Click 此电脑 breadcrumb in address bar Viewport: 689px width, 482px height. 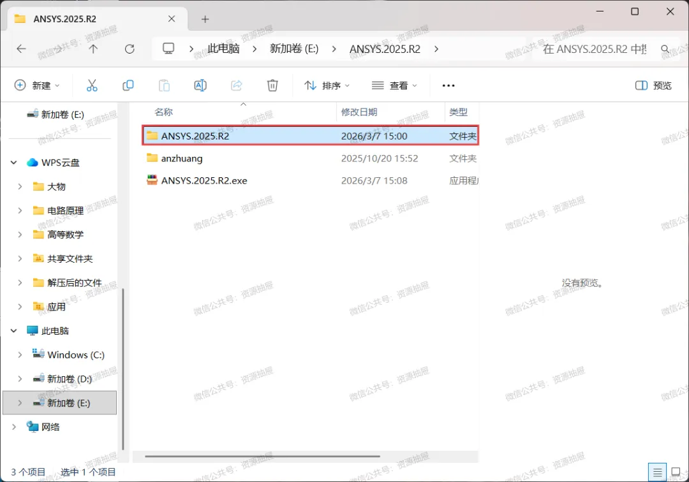[x=224, y=48]
